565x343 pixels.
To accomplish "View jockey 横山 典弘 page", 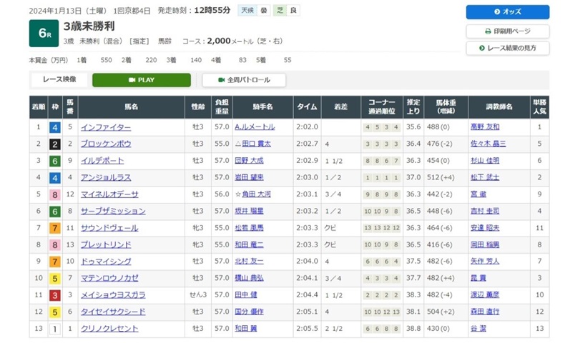I will (x=249, y=277).
